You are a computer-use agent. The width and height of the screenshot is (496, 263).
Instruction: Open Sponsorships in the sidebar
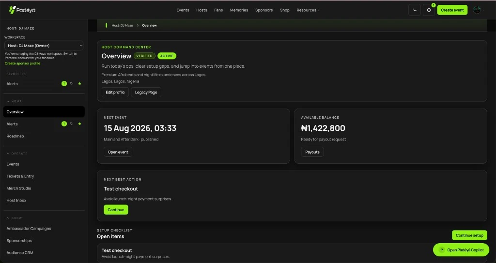click(19, 241)
